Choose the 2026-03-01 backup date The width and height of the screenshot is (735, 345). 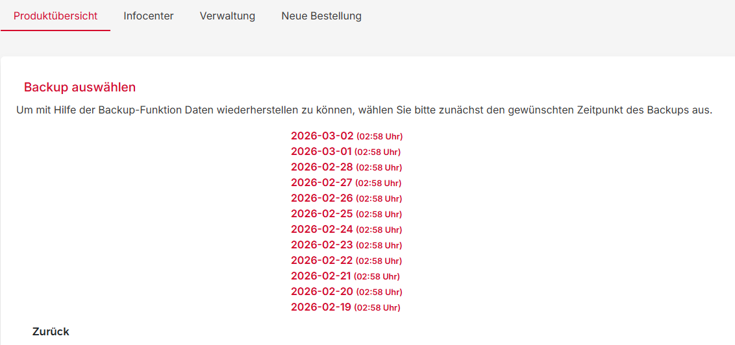point(321,152)
